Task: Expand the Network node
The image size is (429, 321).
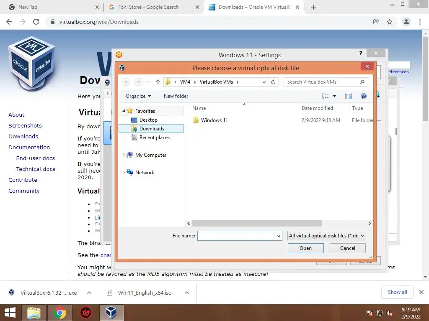Action: 124,172
